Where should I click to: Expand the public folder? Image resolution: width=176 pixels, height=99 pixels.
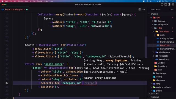tap(151, 90)
